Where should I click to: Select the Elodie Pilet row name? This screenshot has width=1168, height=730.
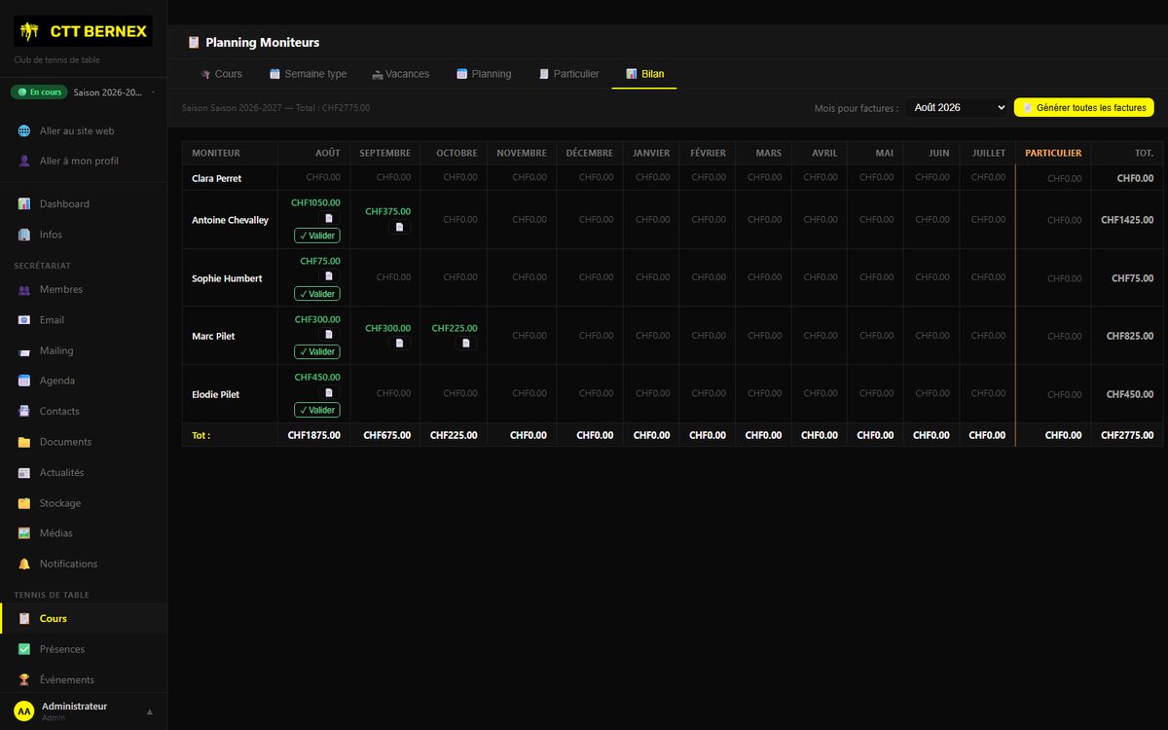pyautogui.click(x=215, y=394)
